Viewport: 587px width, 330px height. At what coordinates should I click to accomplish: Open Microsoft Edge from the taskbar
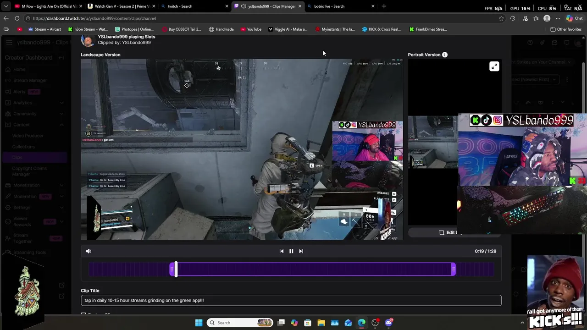coord(361,323)
